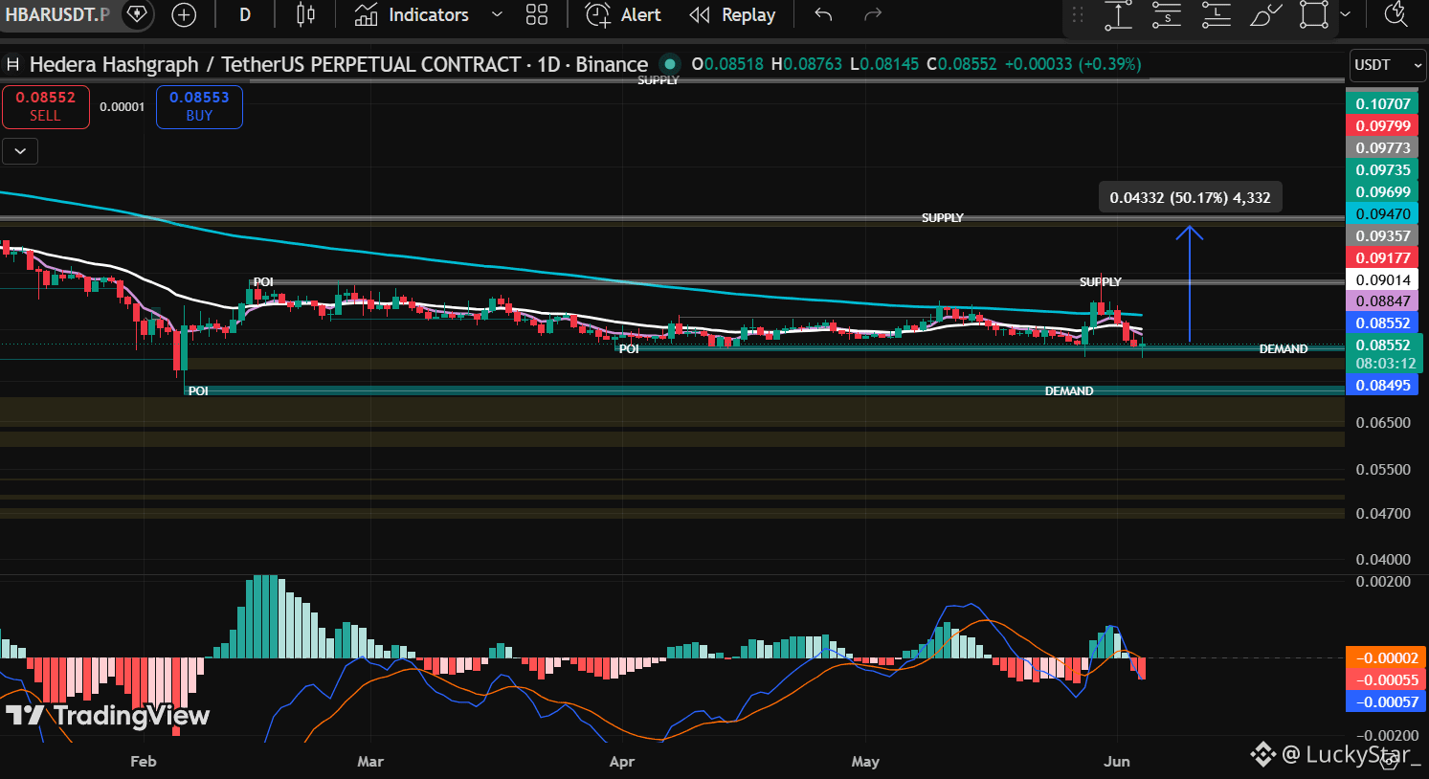
Task: Open the D time interval menu
Action: tap(245, 15)
